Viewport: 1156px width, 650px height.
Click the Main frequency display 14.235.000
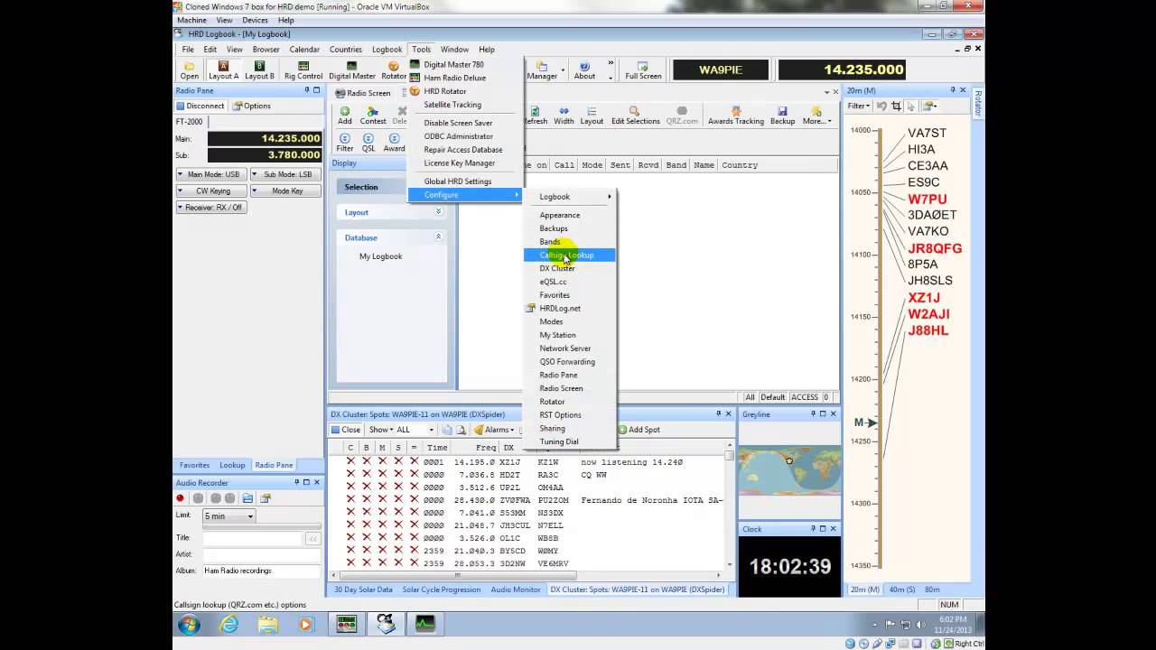coord(265,138)
